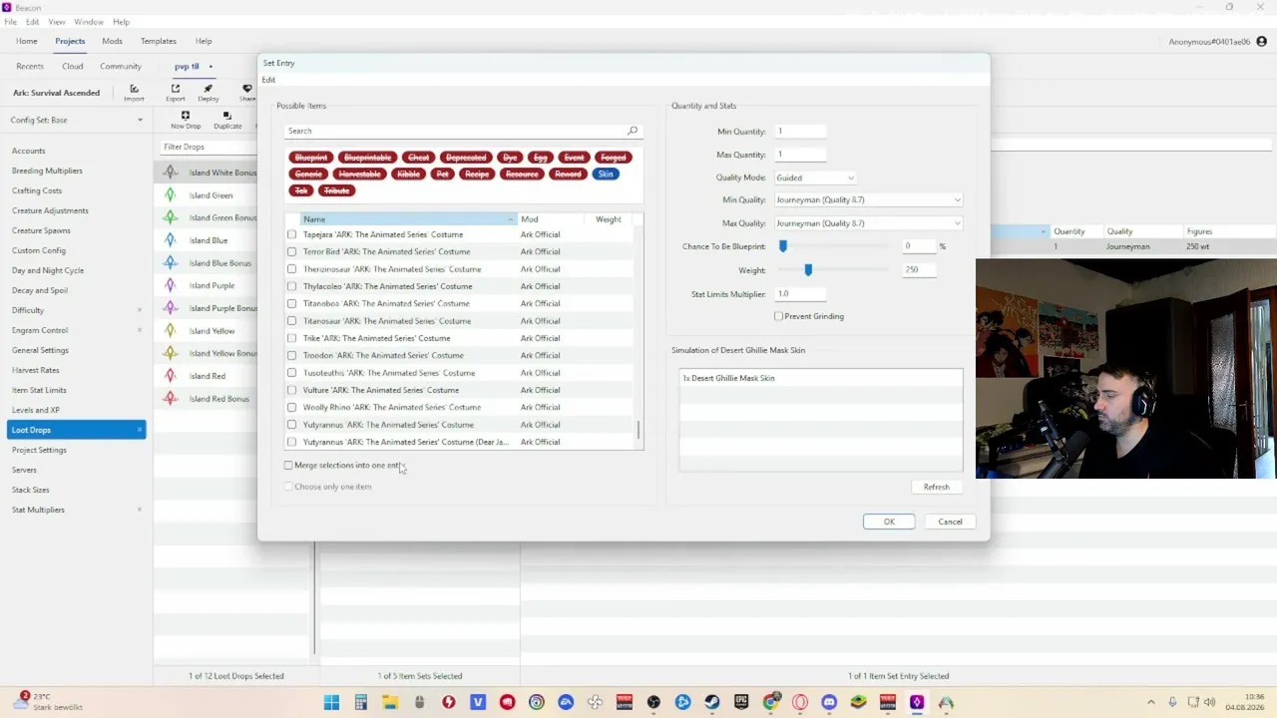Check the Thylacoleo Costume checkbox
Screen dimensions: 1277x718
292,286
